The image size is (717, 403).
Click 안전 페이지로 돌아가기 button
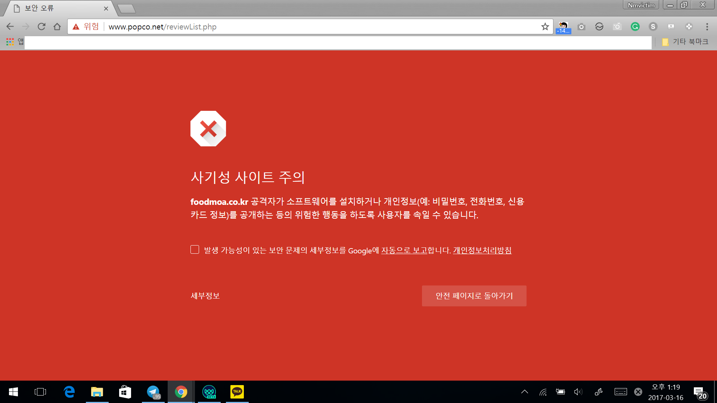click(x=474, y=296)
